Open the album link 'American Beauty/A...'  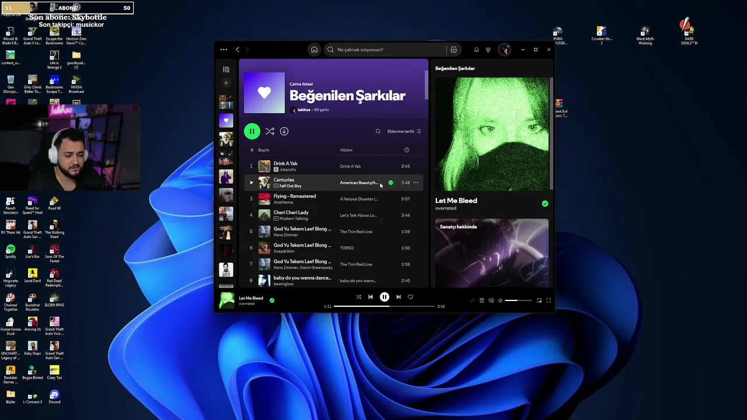coord(359,183)
